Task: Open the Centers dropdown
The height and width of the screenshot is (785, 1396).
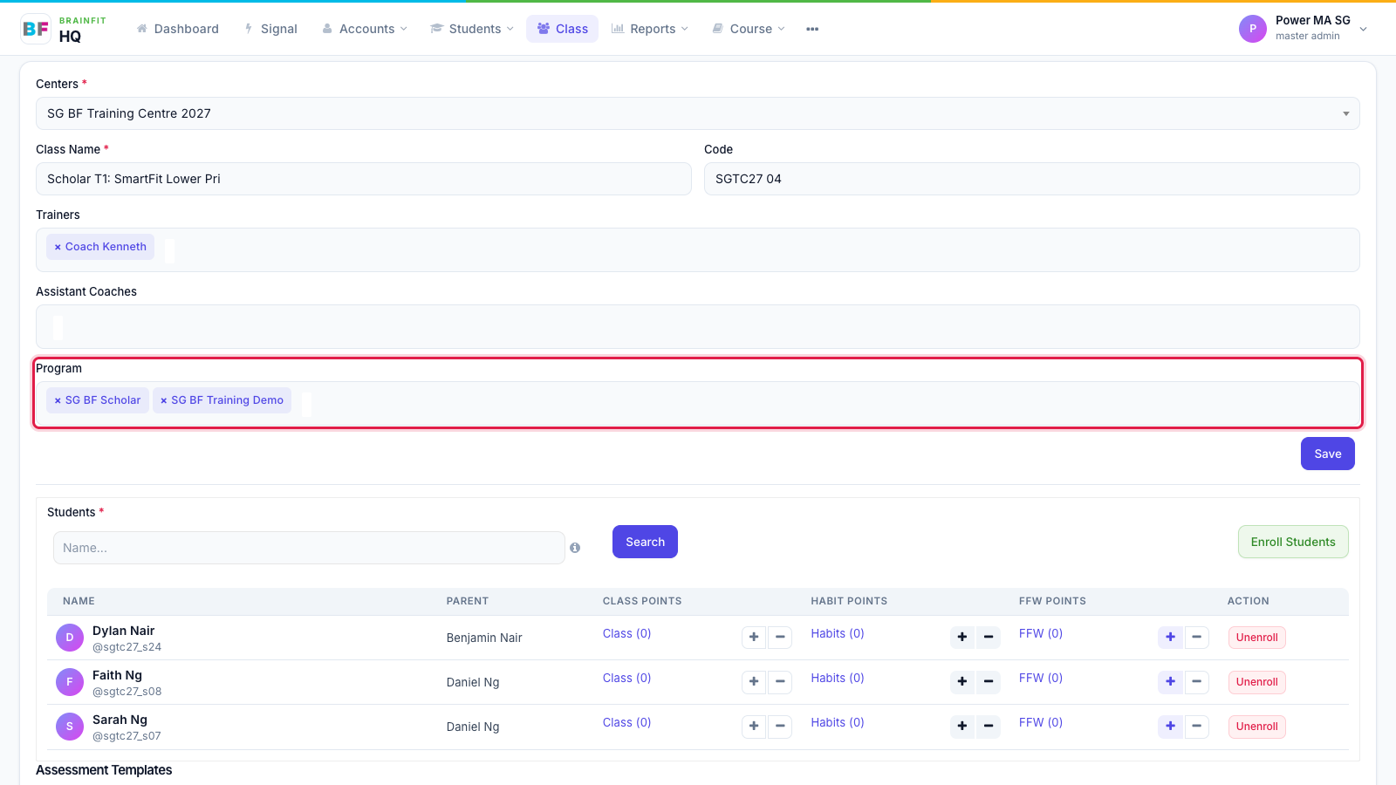Action: (x=698, y=113)
